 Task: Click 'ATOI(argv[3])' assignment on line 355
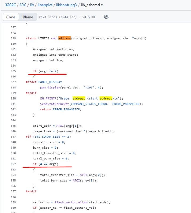coord(69,181)
